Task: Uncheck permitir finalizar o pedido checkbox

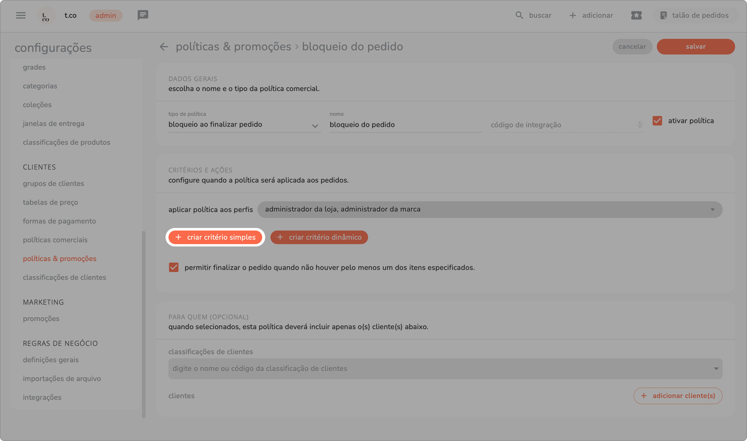Action: pos(174,267)
